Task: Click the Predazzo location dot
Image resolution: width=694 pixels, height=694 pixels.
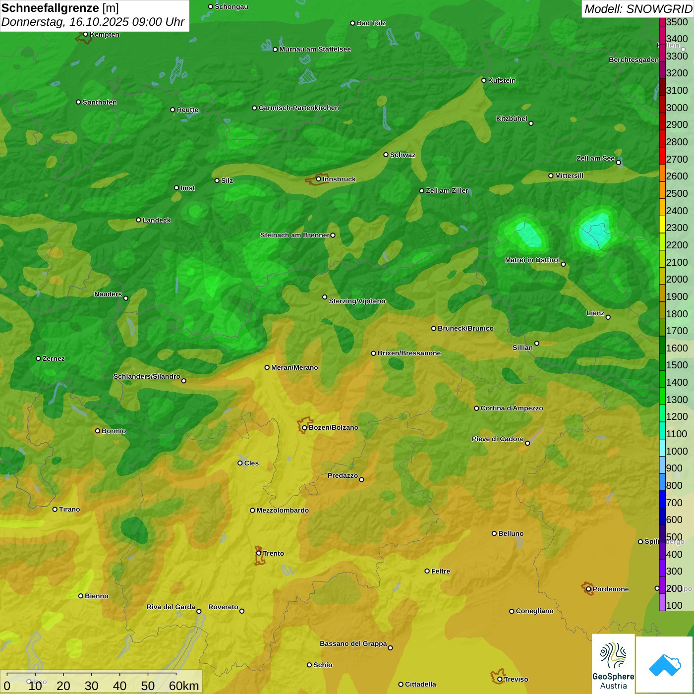Action: pyautogui.click(x=361, y=479)
